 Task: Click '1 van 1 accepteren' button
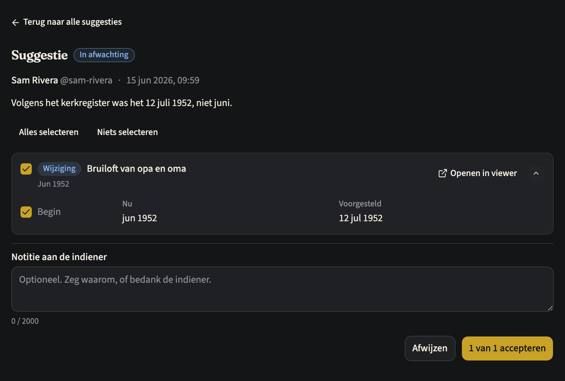[x=507, y=348]
